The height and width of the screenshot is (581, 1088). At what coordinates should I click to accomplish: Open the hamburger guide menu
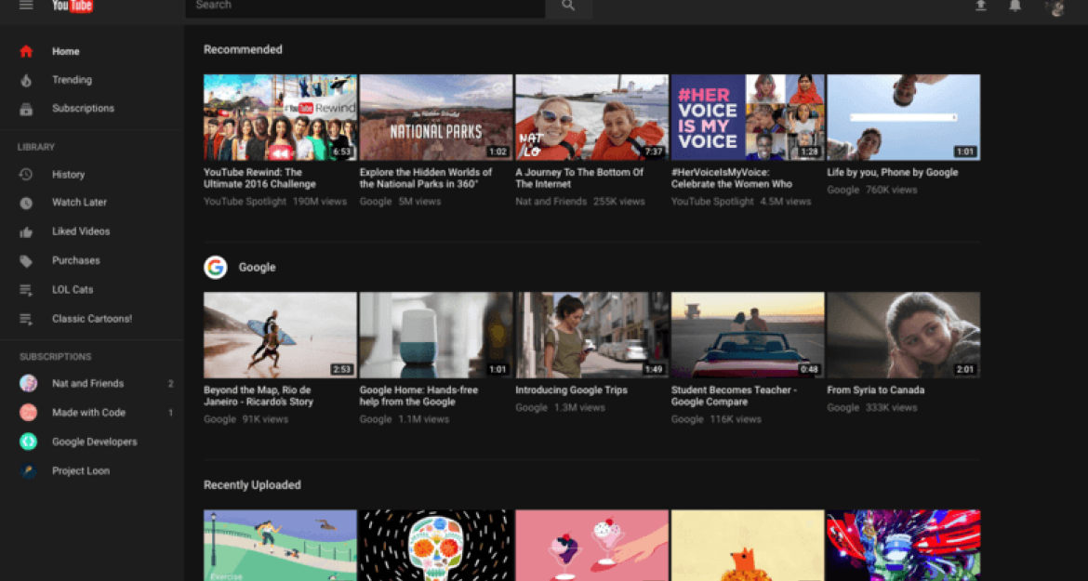click(x=26, y=5)
